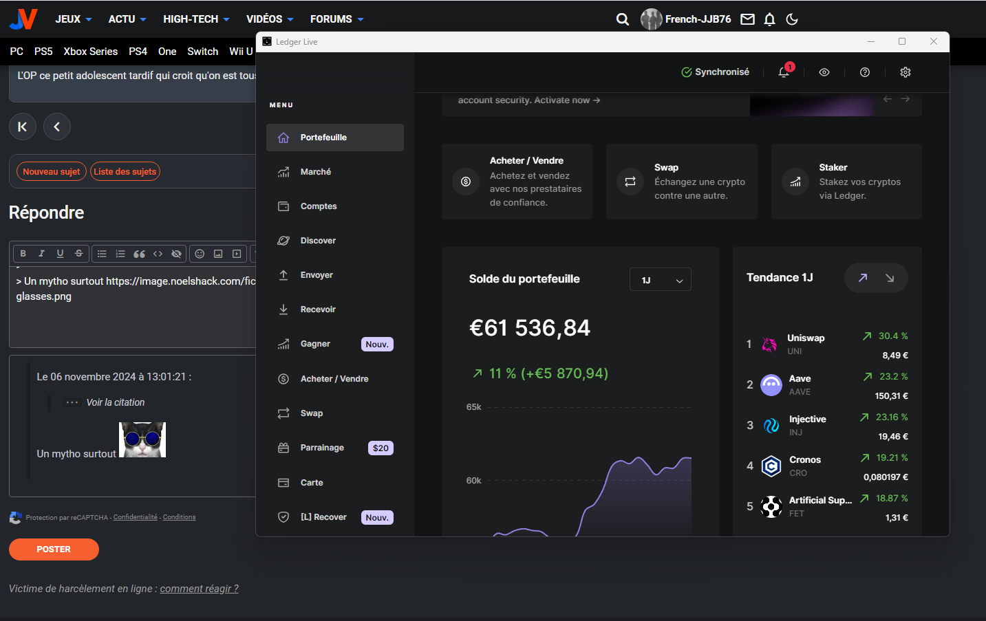Open smiley picker in reply editor
The image size is (986, 621).
(x=200, y=254)
